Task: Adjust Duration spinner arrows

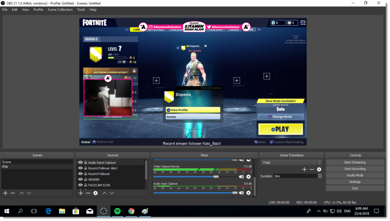Action: coord(320,176)
